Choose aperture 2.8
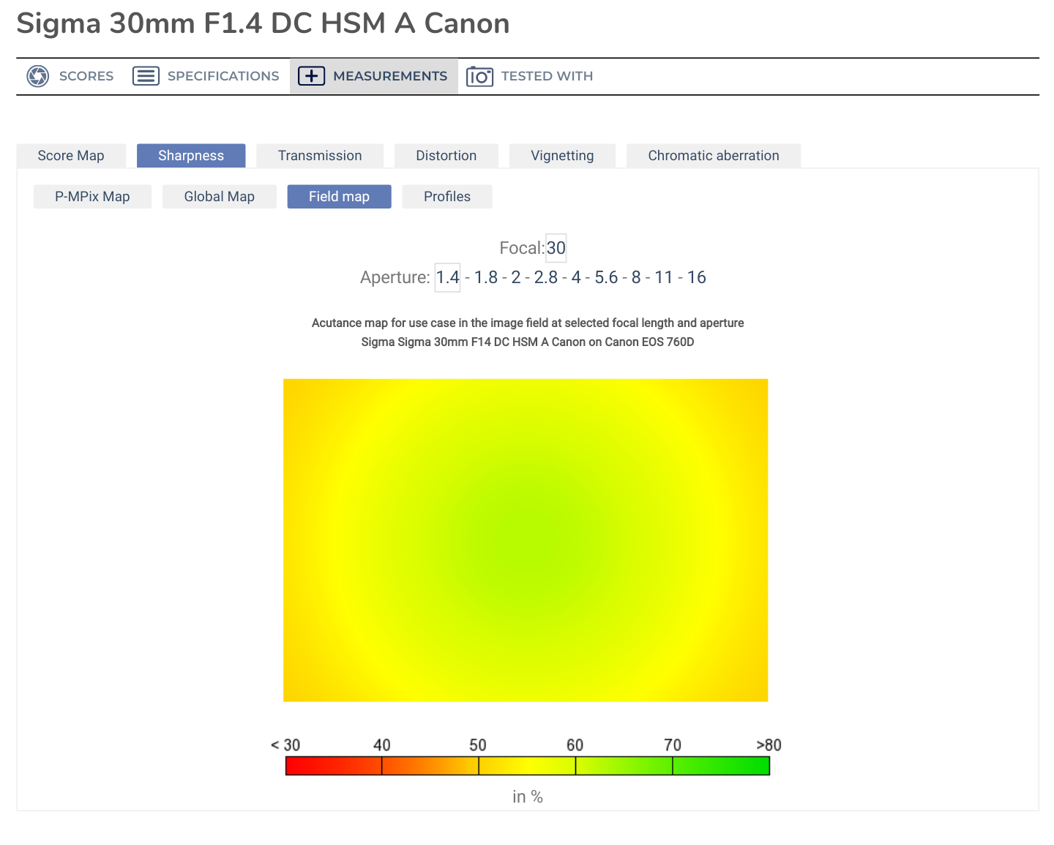 [546, 277]
